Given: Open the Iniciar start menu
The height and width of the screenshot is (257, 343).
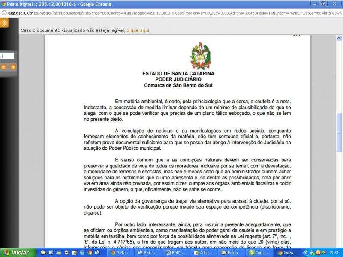Looking at the screenshot, I should pos(18,253).
